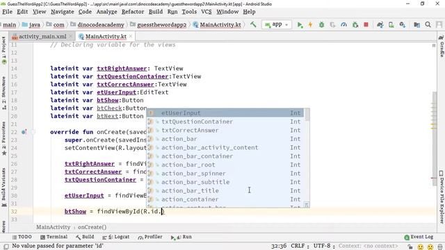Open the AVD Manager icon
Viewport: 445px width, 250px height.
click(x=391, y=25)
